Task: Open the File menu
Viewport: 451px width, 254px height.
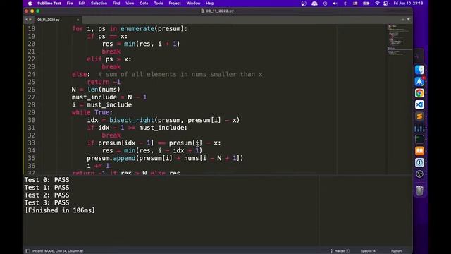Action: [x=70, y=4]
